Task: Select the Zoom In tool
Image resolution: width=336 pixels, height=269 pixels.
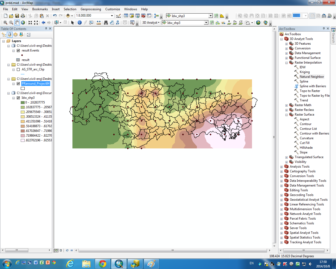Action: tap(5, 23)
